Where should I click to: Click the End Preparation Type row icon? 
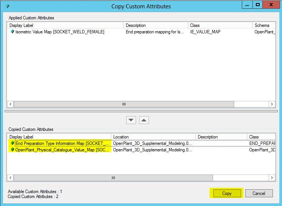click(13, 143)
